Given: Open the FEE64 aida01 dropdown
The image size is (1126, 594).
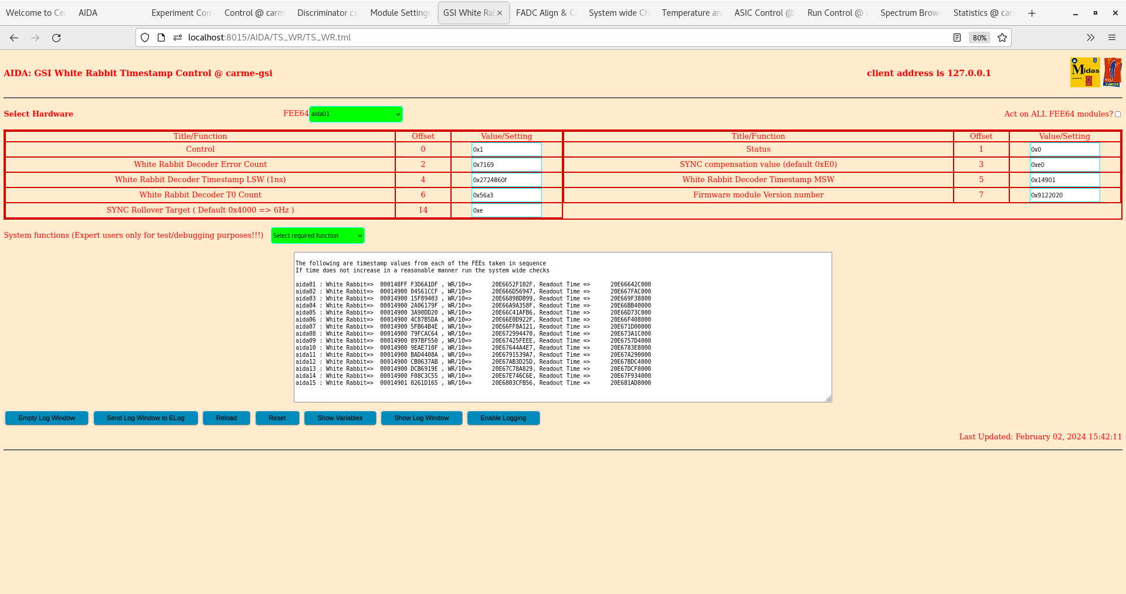Looking at the screenshot, I should (355, 114).
